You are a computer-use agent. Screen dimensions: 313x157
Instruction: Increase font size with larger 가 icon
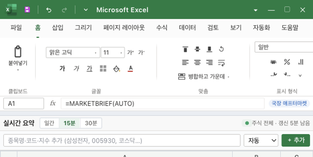(130, 52)
